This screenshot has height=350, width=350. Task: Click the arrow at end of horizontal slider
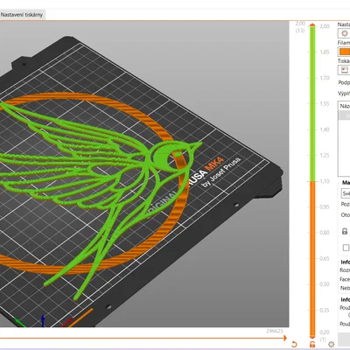pos(284,338)
